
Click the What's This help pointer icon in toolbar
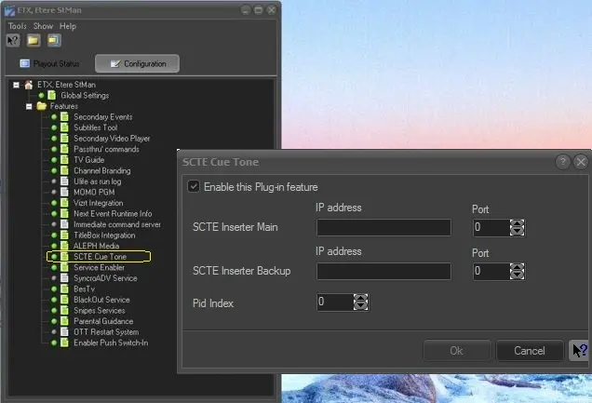tap(13, 41)
